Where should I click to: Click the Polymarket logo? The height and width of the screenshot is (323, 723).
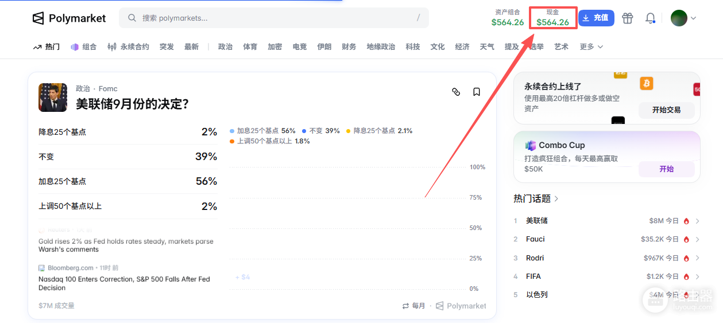click(x=69, y=18)
